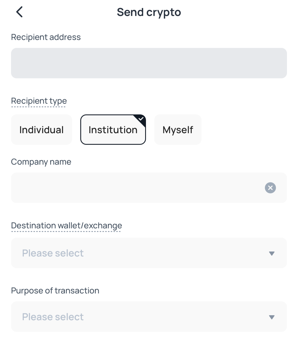Select Individual as recipient type

click(x=41, y=130)
